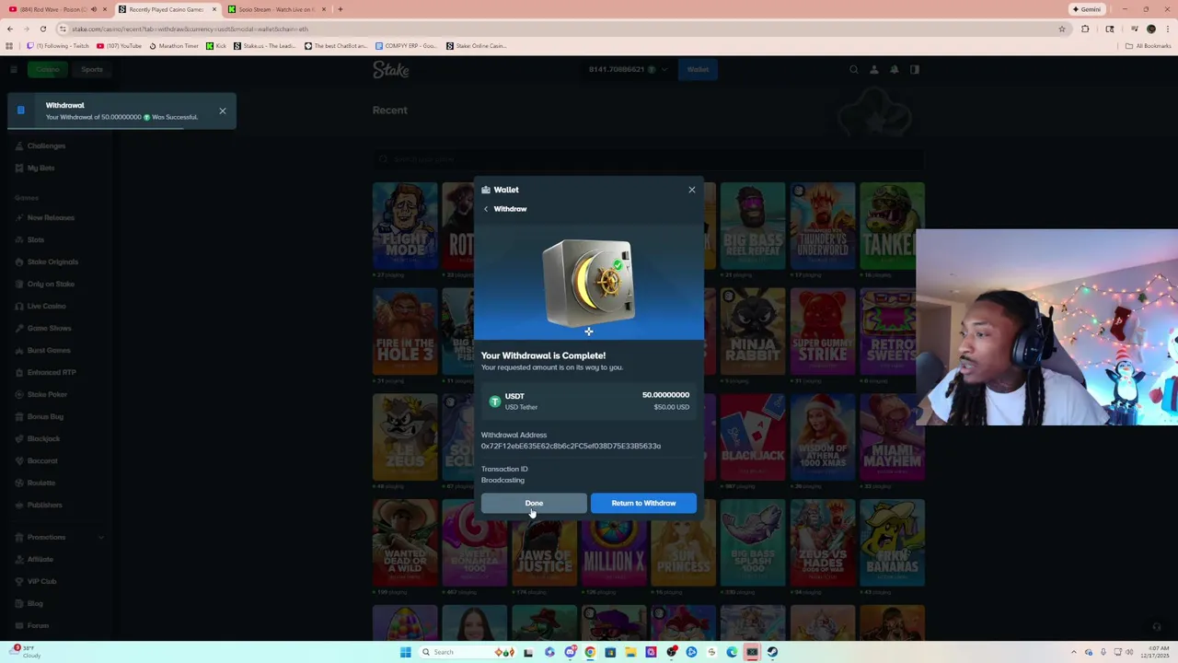The image size is (1178, 663).
Task: Show hidden system tray icons
Action: tap(1075, 652)
